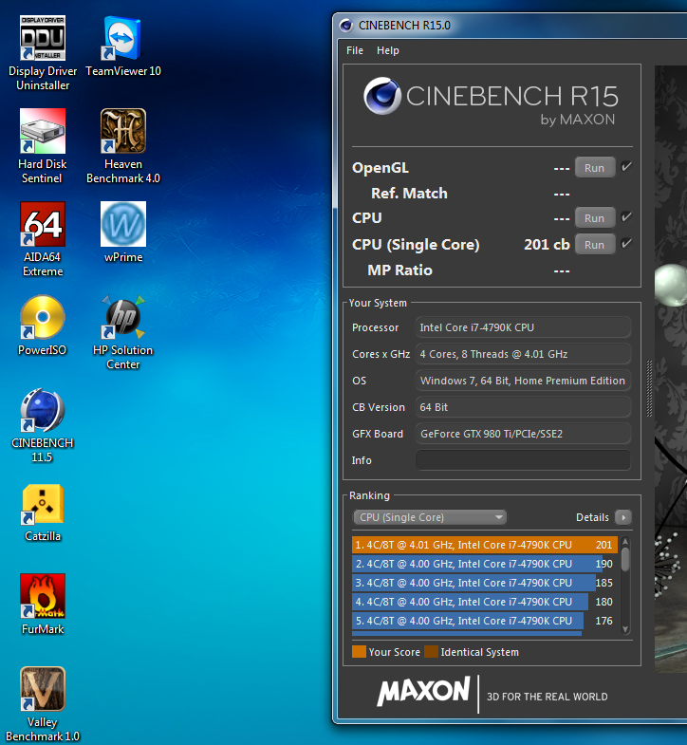Screen dimensions: 687x745
Task: Select ranking entry 4 with score 180
Action: pyautogui.click(x=485, y=602)
